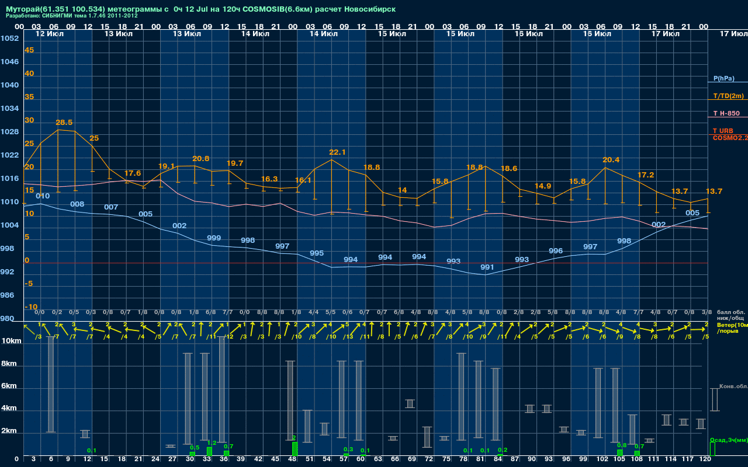Screen dimensions: 748x467
Task: Click the 1028 pressure axis tick
Action: click(9, 132)
